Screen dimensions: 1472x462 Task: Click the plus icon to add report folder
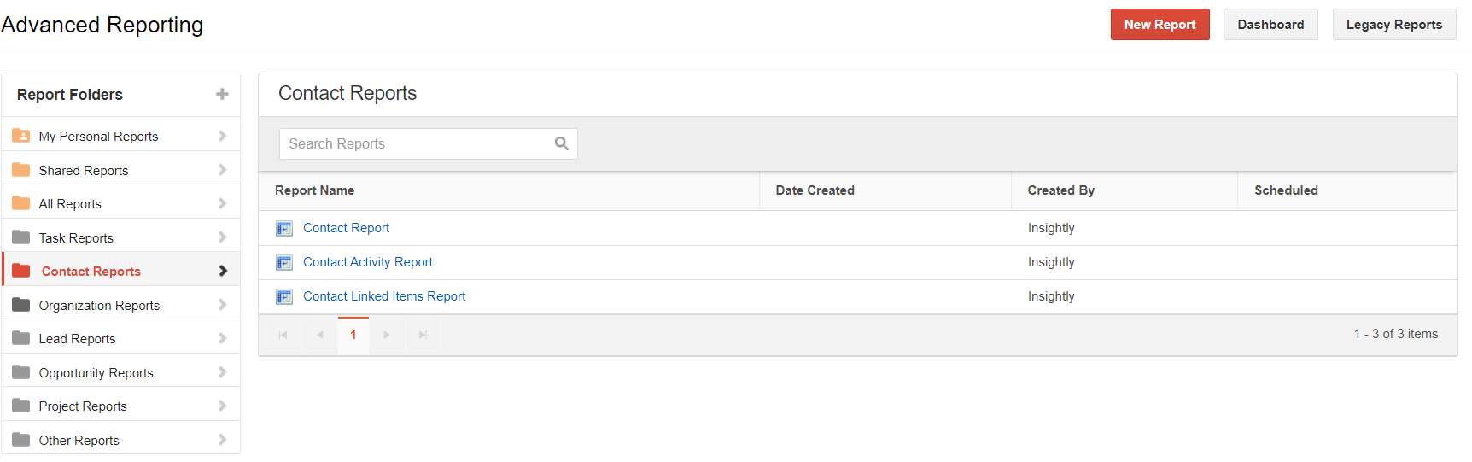point(222,94)
